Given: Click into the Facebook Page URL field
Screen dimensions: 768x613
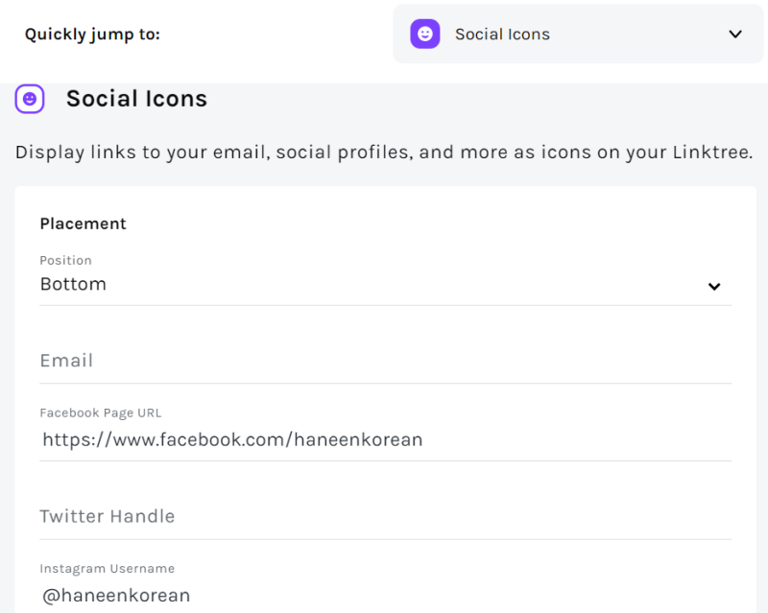Looking at the screenshot, I should tap(384, 439).
